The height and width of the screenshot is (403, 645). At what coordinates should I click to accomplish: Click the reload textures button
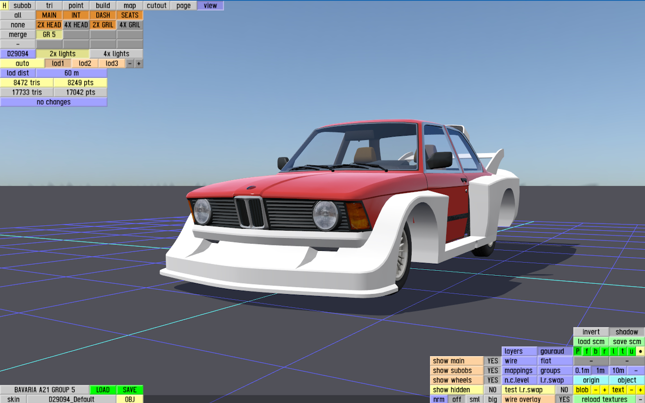tap(605, 399)
